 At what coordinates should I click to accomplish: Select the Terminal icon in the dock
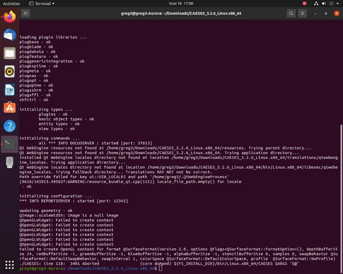point(9,144)
